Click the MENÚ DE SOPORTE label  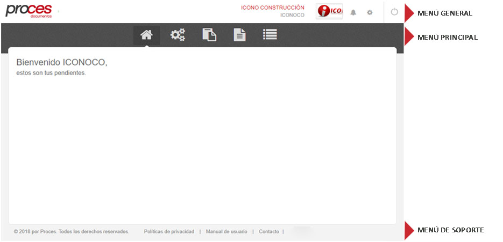tap(450, 230)
